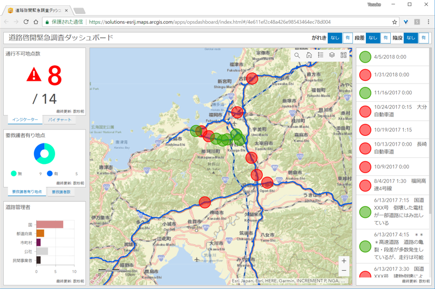This screenshot has height=289, width=435.
Task: Set 陥没 filter to なし
Action: (x=411, y=38)
